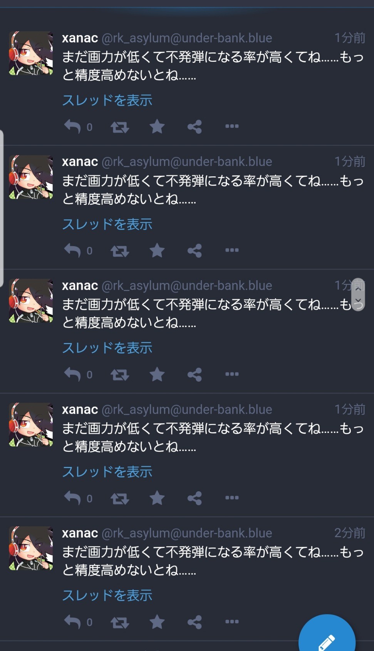Favourite the second post with star icon
The width and height of the screenshot is (374, 651).
[157, 251]
